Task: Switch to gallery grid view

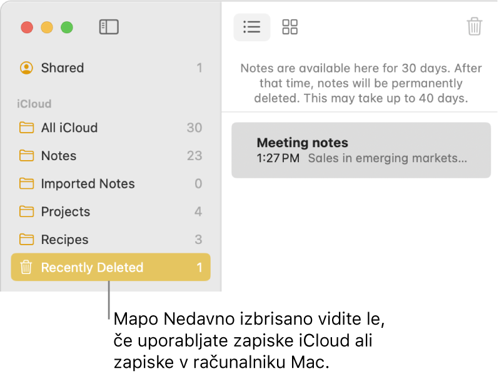Action: point(290,27)
